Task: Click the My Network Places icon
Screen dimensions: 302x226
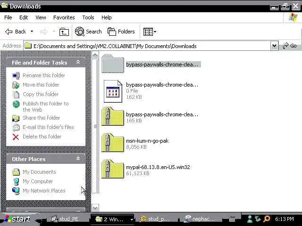Action: 16,191
